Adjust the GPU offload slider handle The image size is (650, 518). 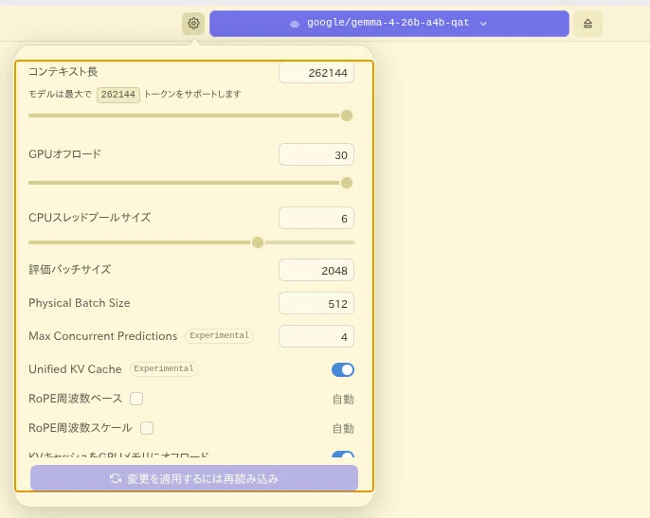tap(347, 183)
